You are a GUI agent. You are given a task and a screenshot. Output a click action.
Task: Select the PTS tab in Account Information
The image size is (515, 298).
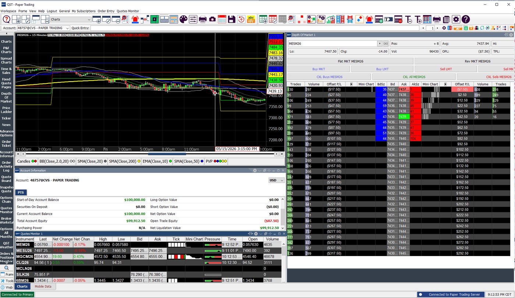tap(21, 192)
